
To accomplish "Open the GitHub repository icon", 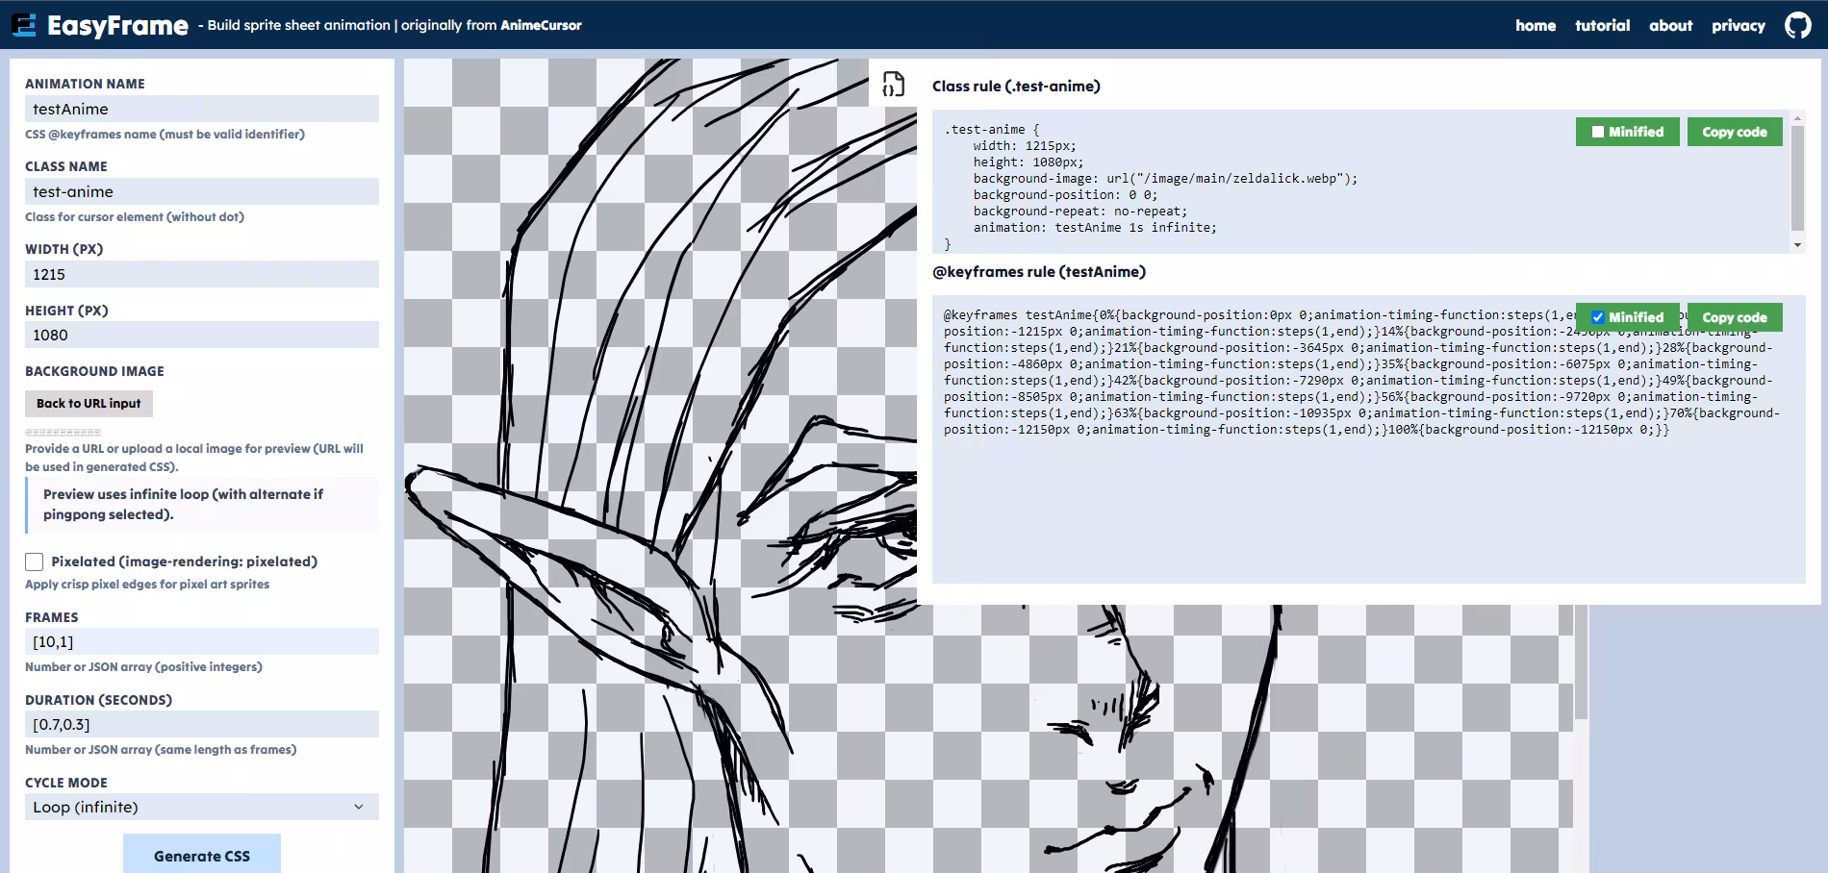I will pos(1797,25).
